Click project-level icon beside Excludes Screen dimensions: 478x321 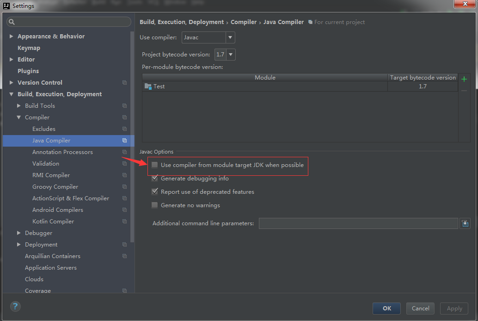tap(124, 129)
